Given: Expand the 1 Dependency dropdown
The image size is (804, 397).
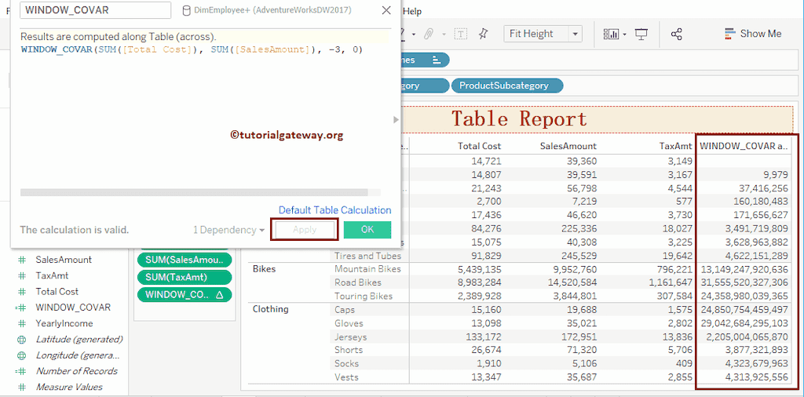Looking at the screenshot, I should (228, 230).
